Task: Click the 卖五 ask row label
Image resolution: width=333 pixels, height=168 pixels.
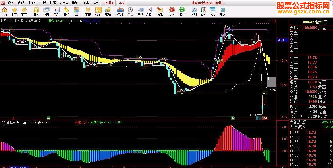Action: [x=294, y=33]
